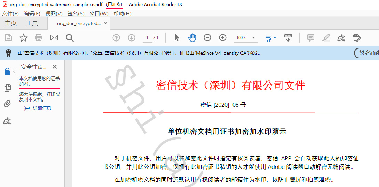
Task: Open the 签名(S) menu
Action: pos(76,14)
